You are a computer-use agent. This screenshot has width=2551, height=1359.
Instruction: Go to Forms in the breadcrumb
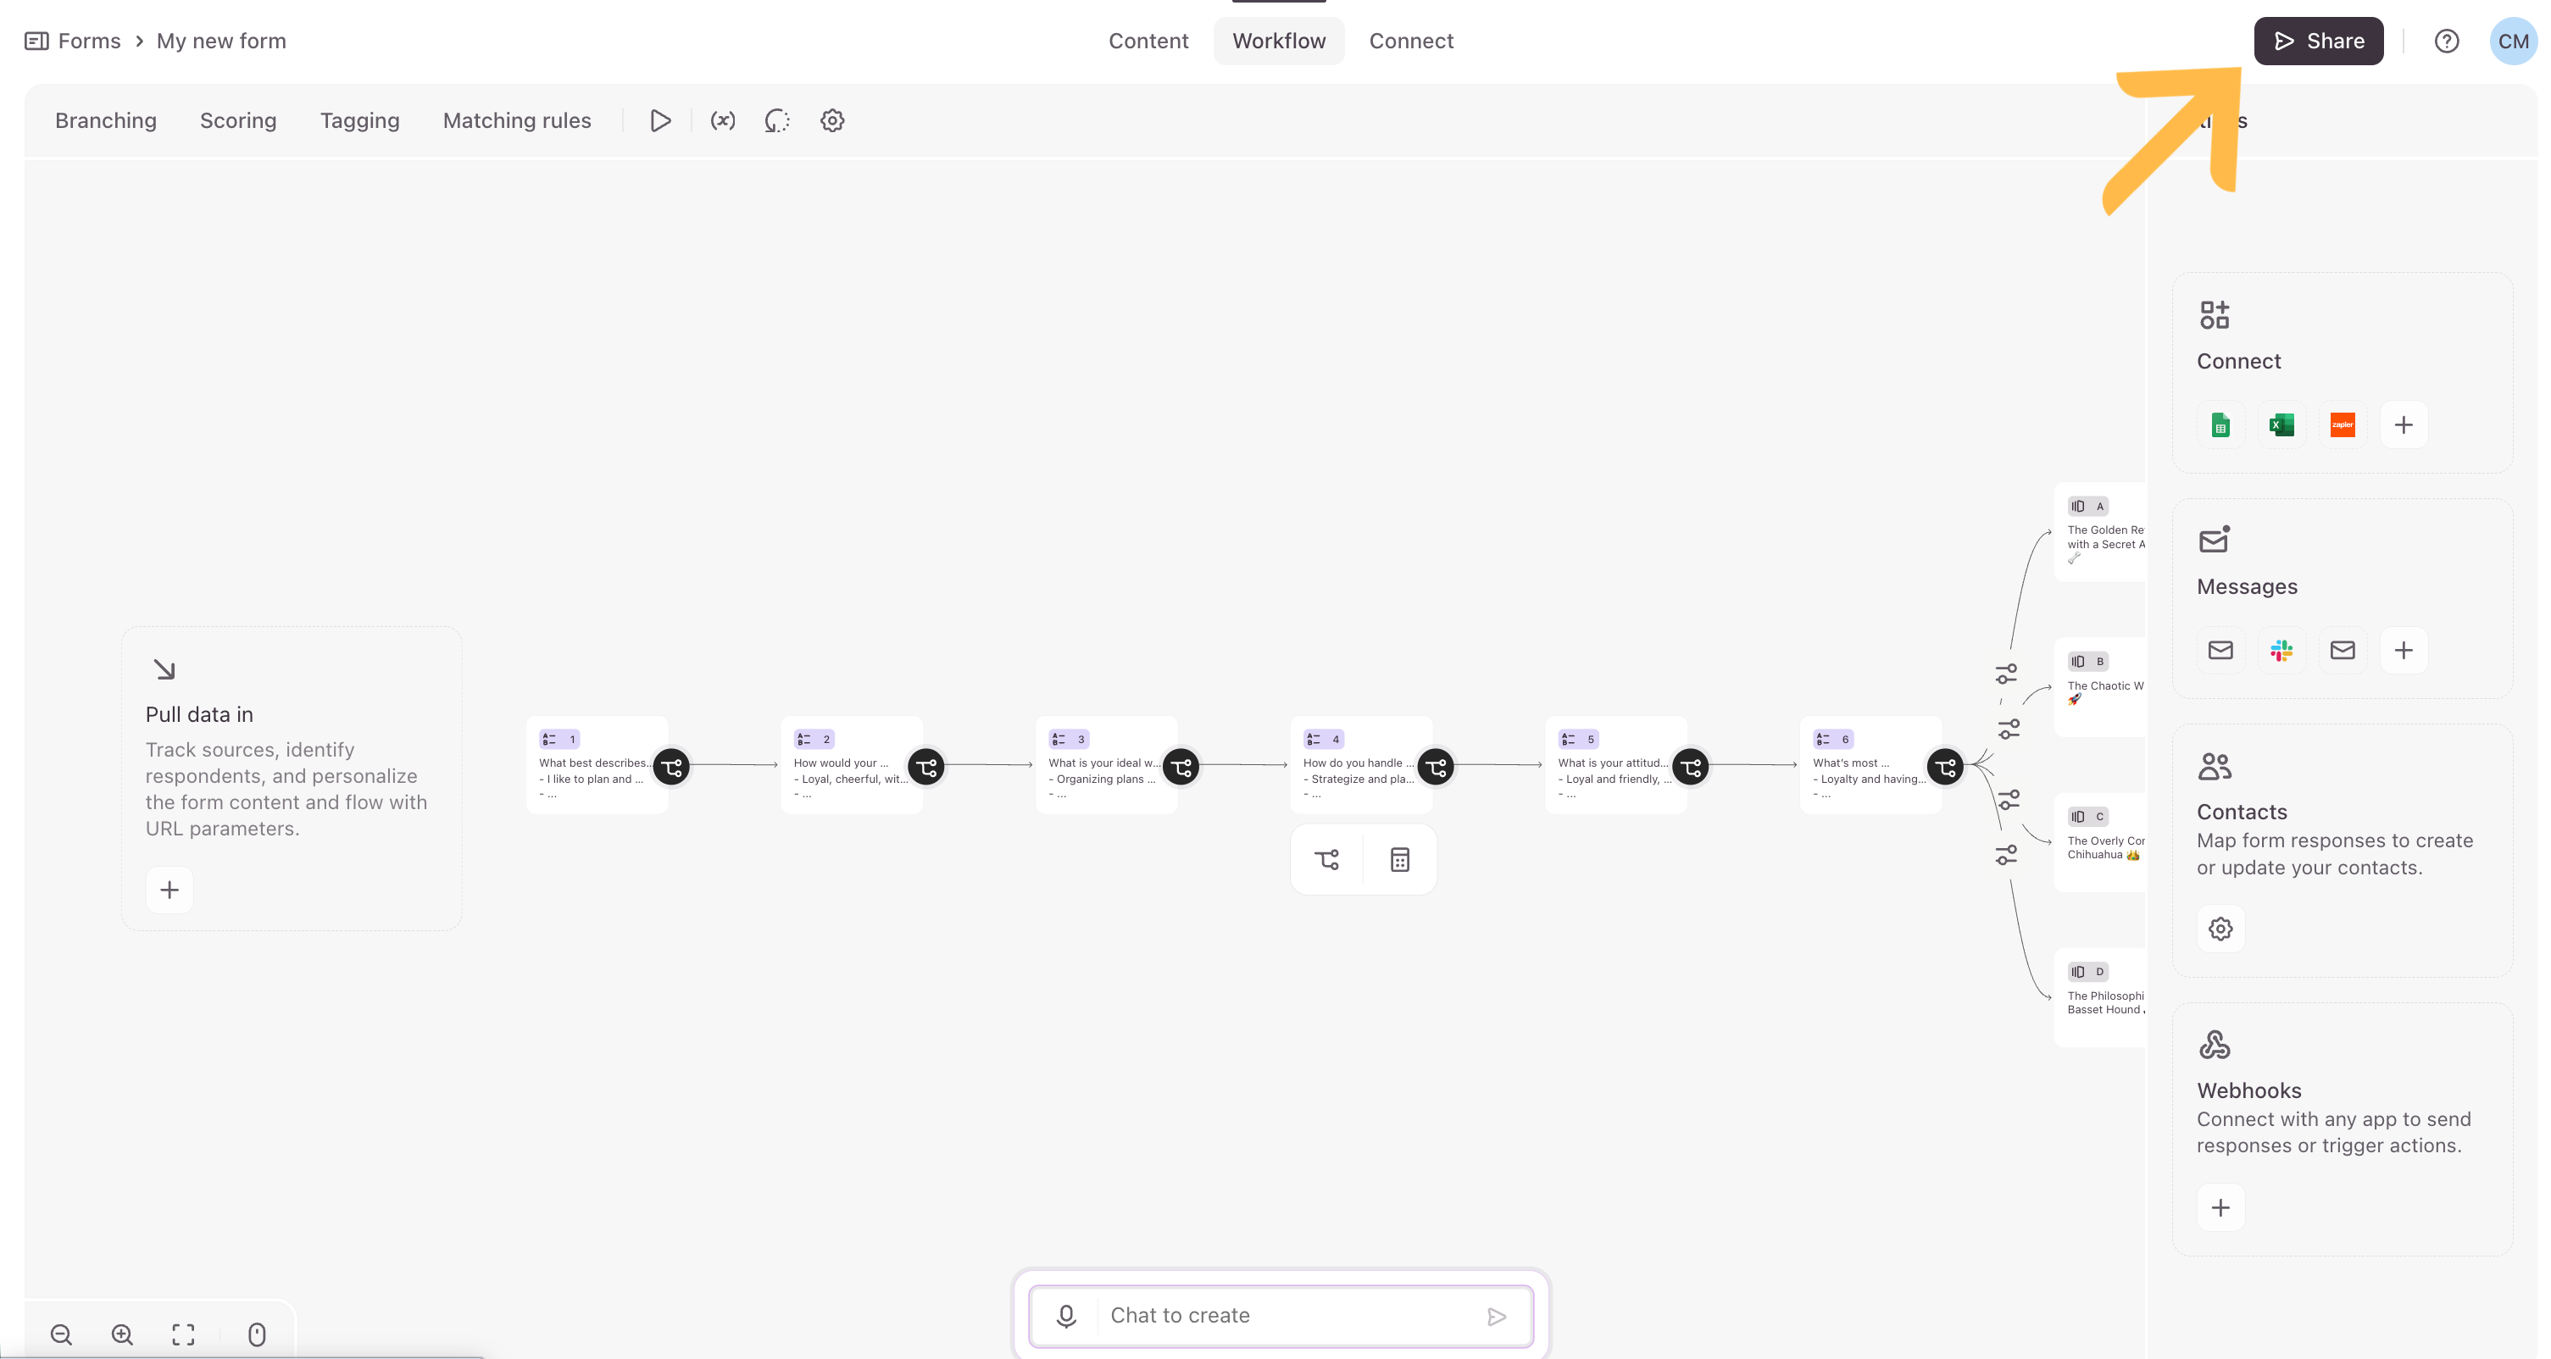coord(89,41)
